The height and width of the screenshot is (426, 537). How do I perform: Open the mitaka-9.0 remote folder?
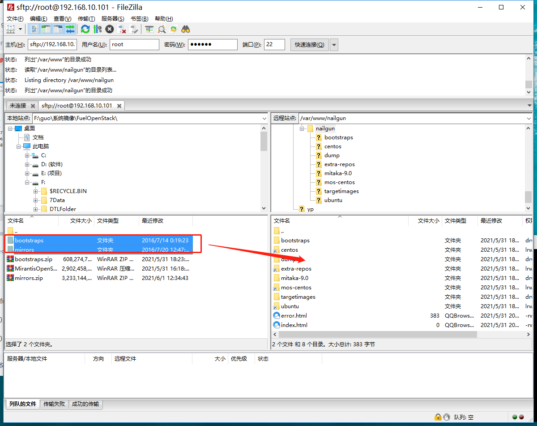[x=295, y=278]
